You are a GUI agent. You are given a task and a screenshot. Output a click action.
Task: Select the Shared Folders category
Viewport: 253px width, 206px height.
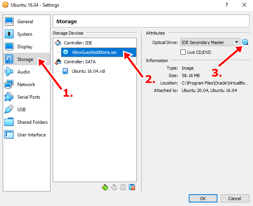[x=32, y=122]
